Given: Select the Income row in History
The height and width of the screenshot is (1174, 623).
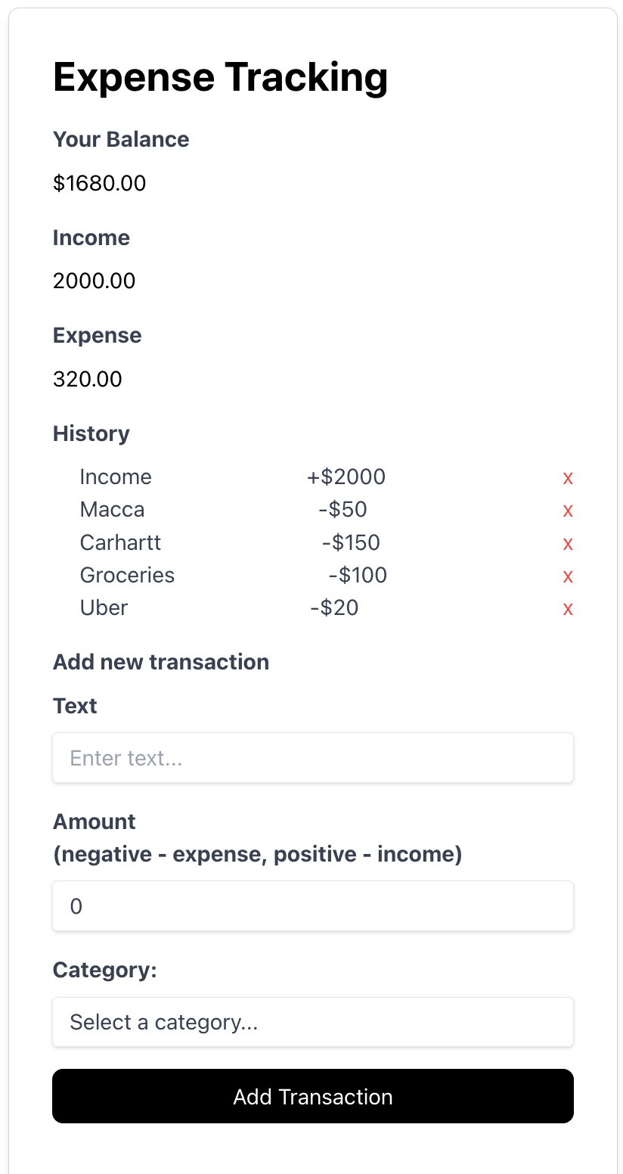Looking at the screenshot, I should tap(116, 477).
